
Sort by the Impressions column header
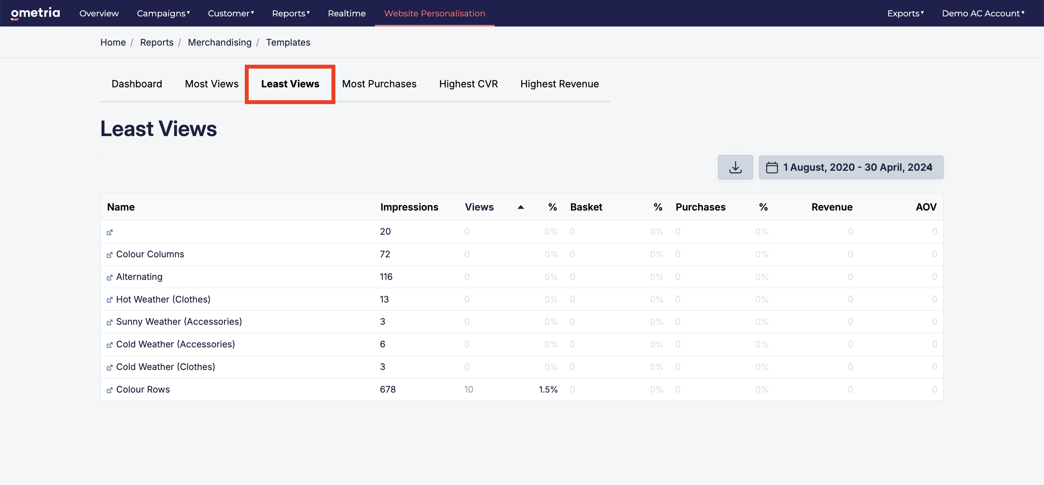(409, 207)
